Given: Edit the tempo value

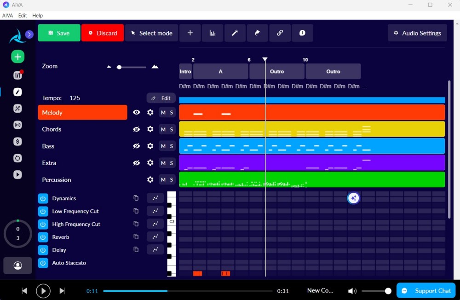Looking at the screenshot, I should click(161, 98).
